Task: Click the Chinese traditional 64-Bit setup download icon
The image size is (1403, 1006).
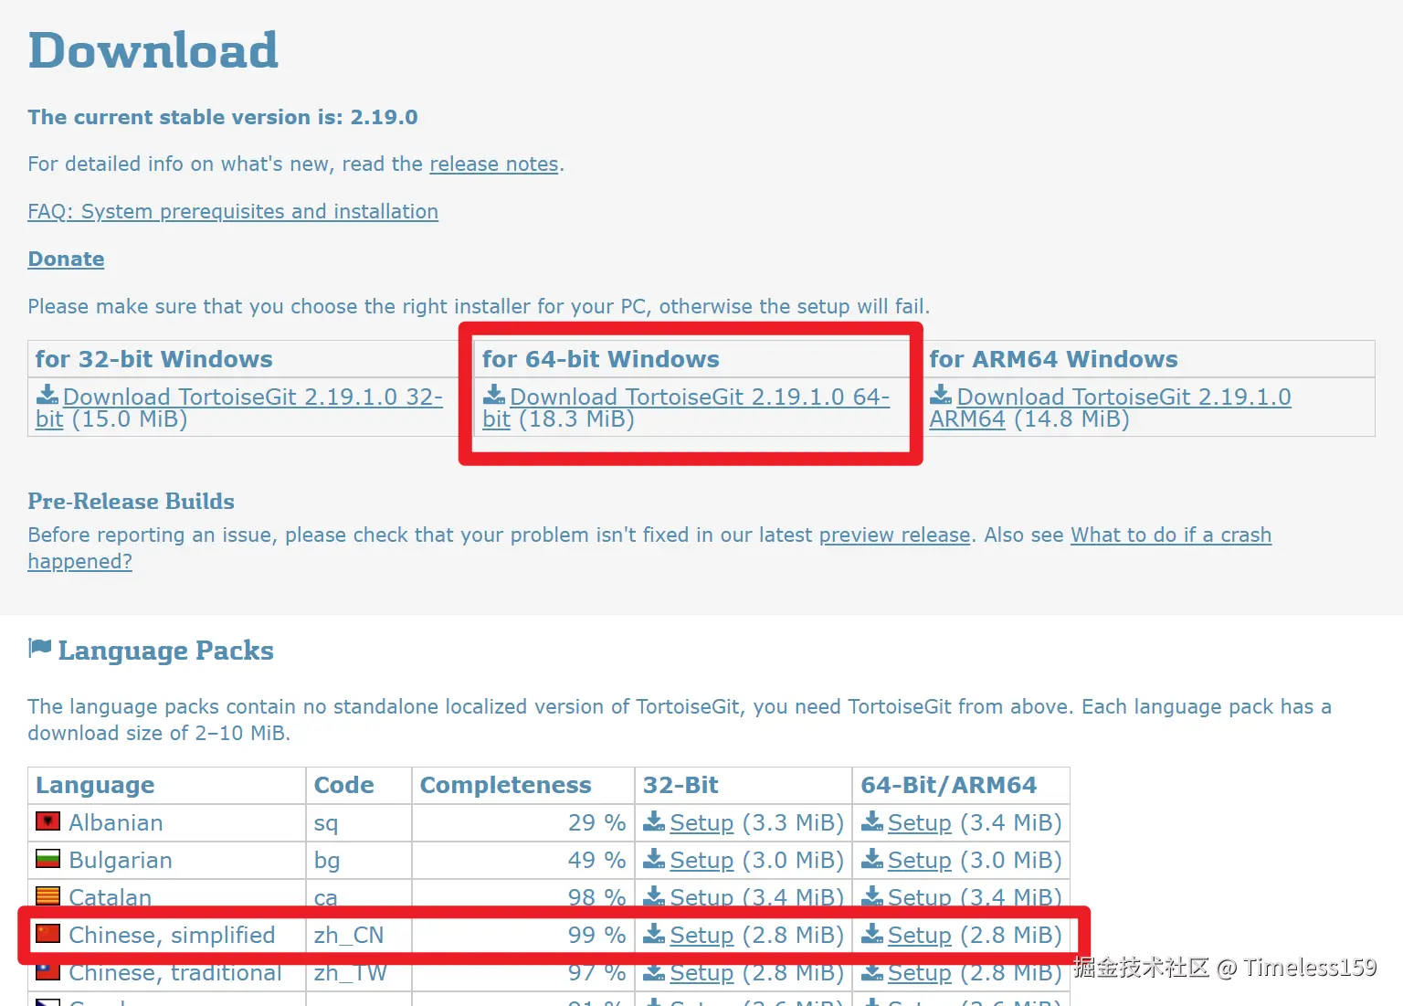Action: 872,971
